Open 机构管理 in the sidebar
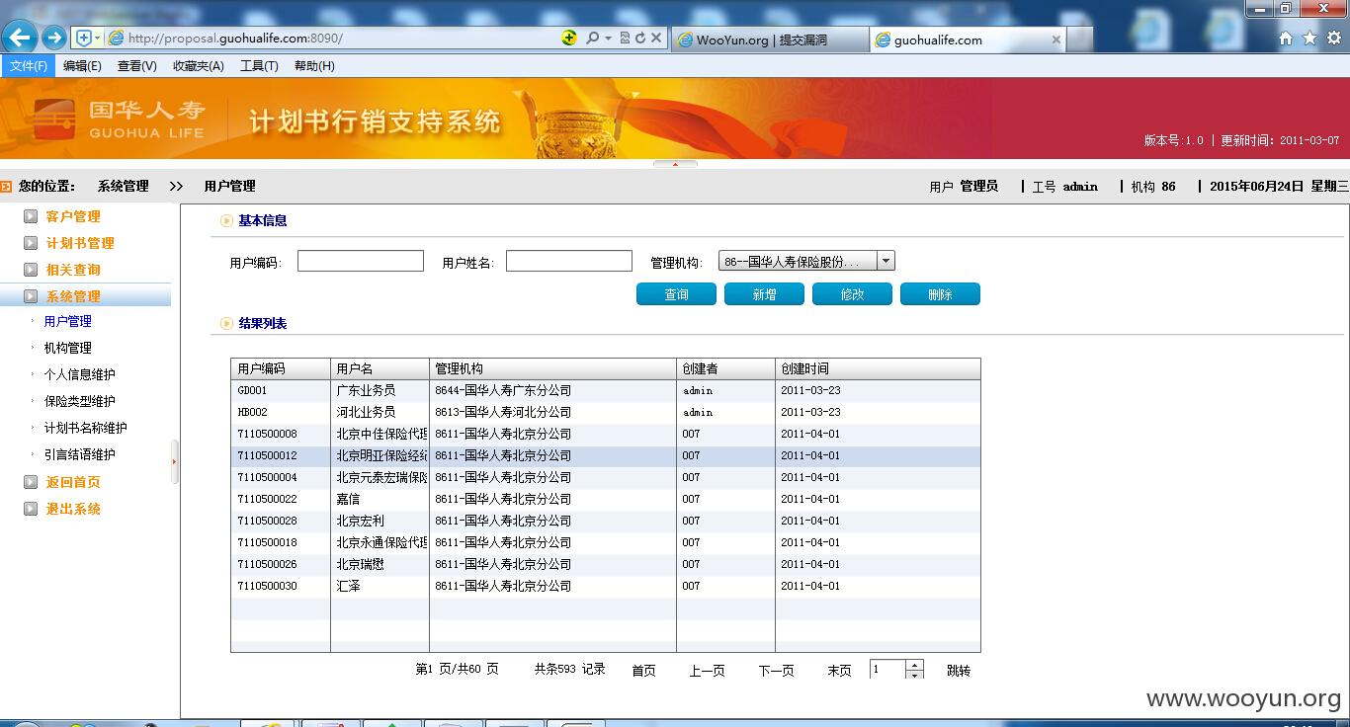Screen dimensions: 1350x727 (67, 348)
